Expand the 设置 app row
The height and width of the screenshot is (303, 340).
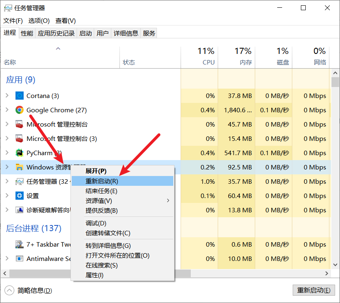tap(7, 196)
